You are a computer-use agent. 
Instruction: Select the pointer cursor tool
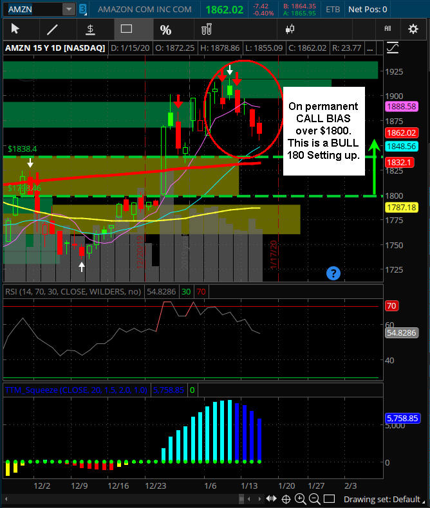15,29
